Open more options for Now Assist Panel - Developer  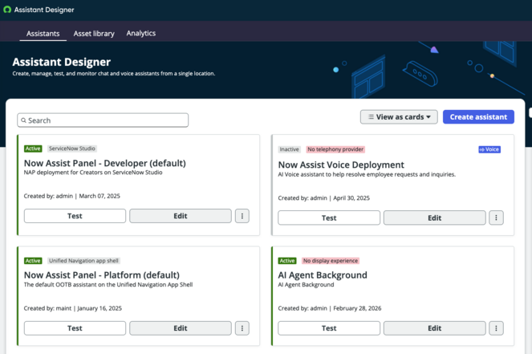(242, 216)
